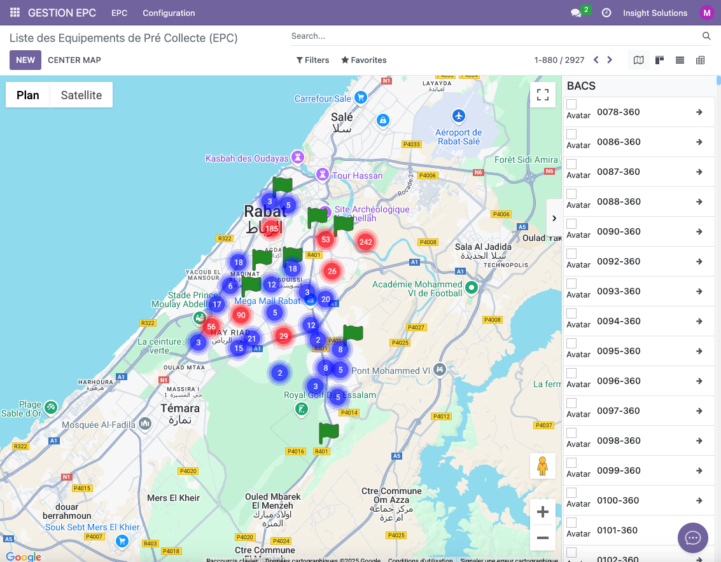The width and height of the screenshot is (721, 562).
Task: Check the box for 0078-360
Action: pyautogui.click(x=571, y=104)
